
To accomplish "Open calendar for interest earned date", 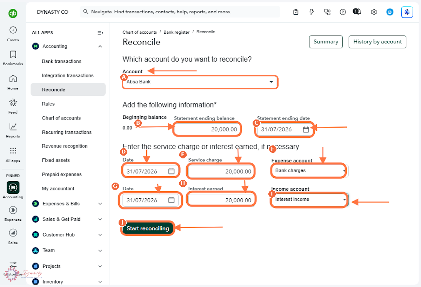I will (x=171, y=200).
